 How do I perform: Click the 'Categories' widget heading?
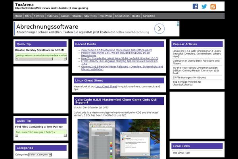point(25,148)
